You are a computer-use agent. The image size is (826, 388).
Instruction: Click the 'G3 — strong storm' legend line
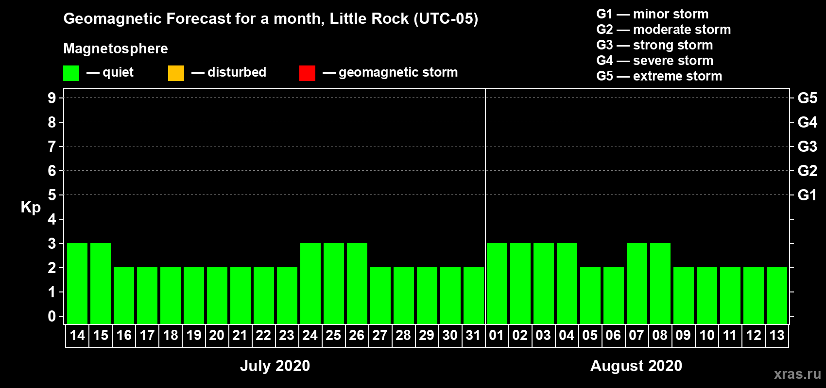click(654, 45)
